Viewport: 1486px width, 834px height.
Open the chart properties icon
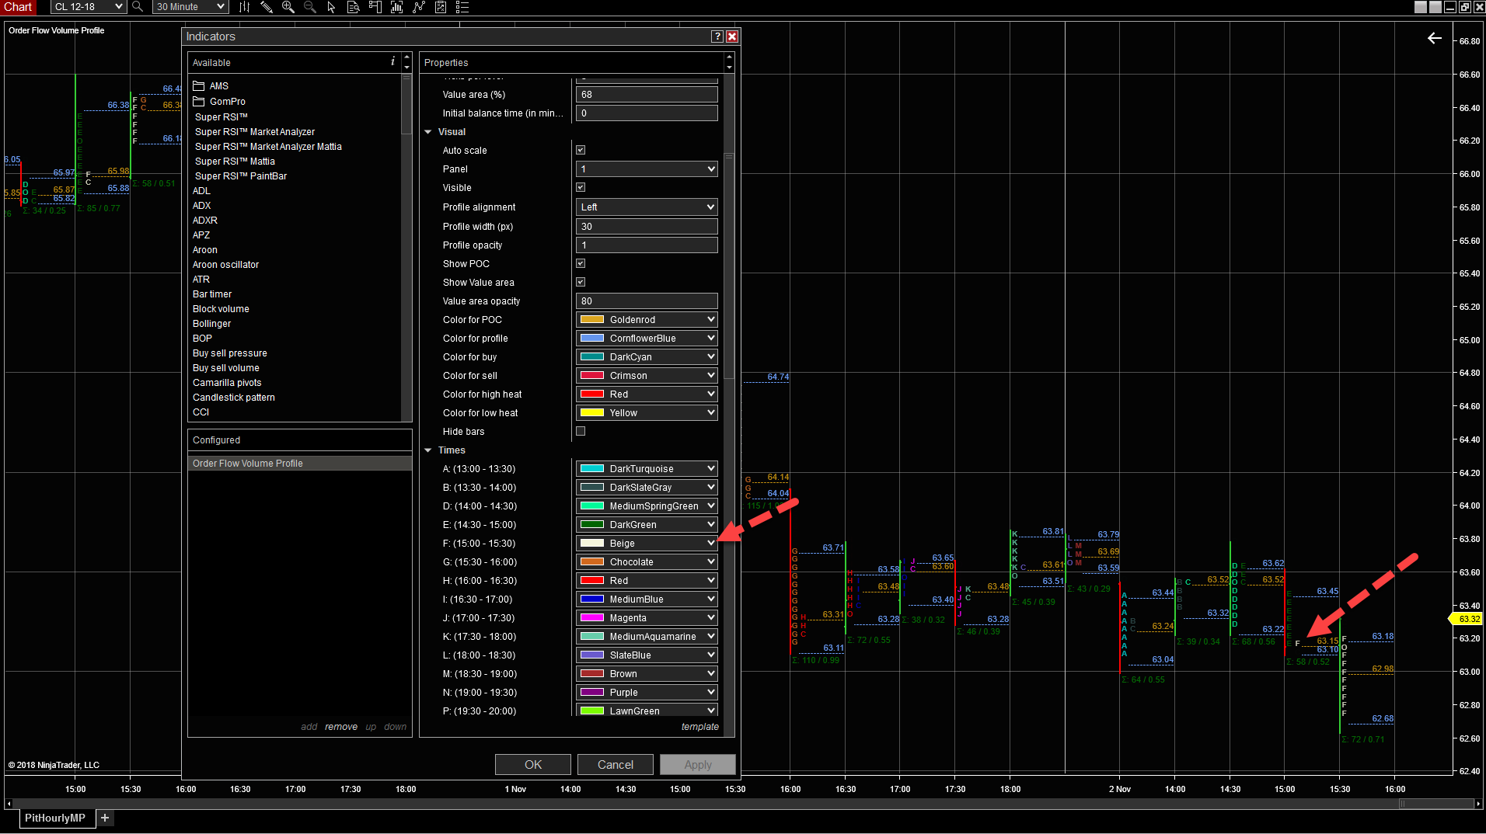441,7
